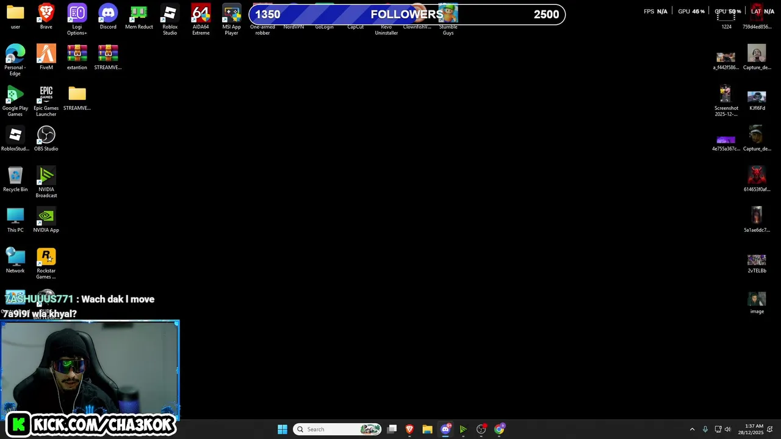This screenshot has width=781, height=439.
Task: Launch NVIDIA App desktop shortcut
Action: click(x=46, y=220)
